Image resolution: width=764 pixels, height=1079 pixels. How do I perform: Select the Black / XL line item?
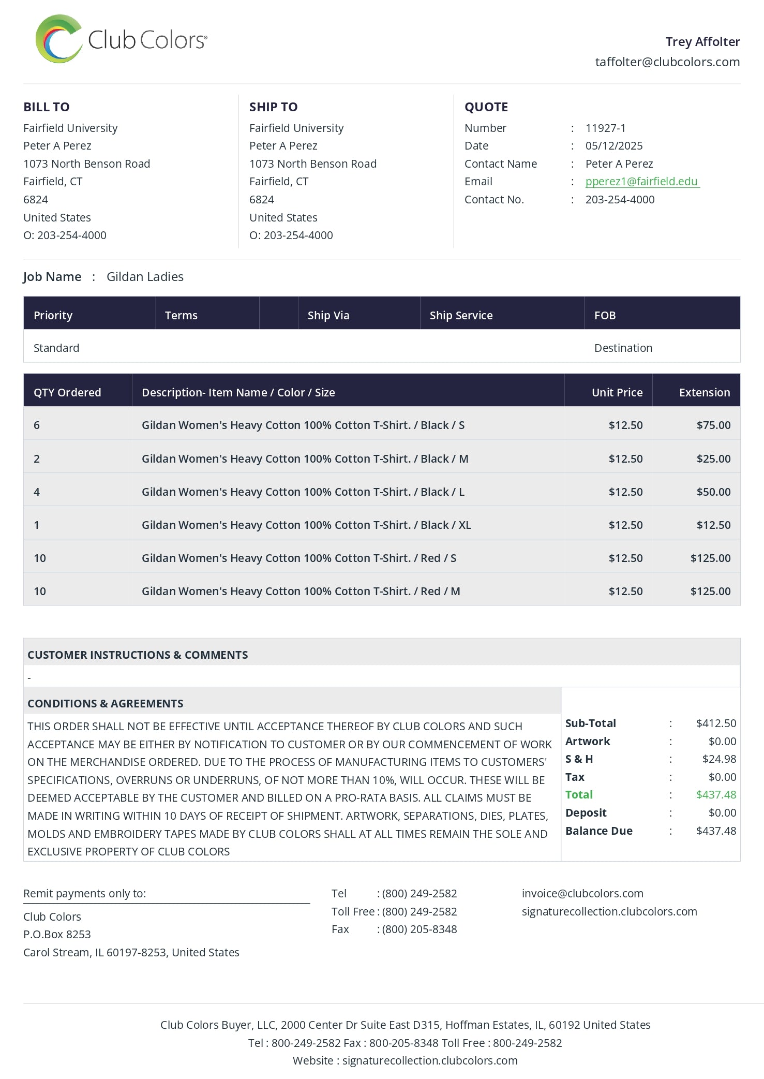[x=382, y=525]
